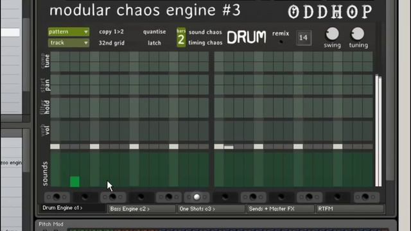The image size is (411, 231).
Task: Click the tuning knob
Action: pos(358,34)
